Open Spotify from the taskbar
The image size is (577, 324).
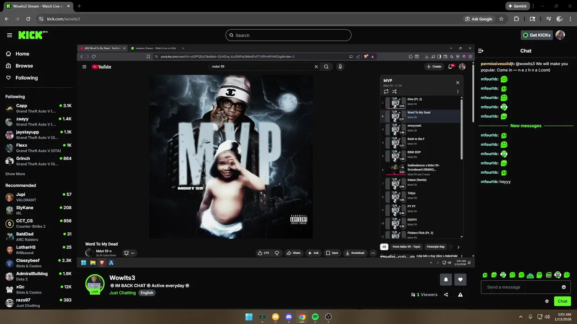click(x=315, y=317)
